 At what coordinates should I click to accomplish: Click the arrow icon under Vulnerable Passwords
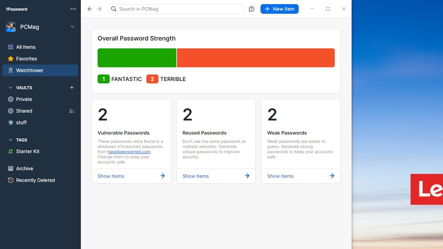[x=162, y=176]
